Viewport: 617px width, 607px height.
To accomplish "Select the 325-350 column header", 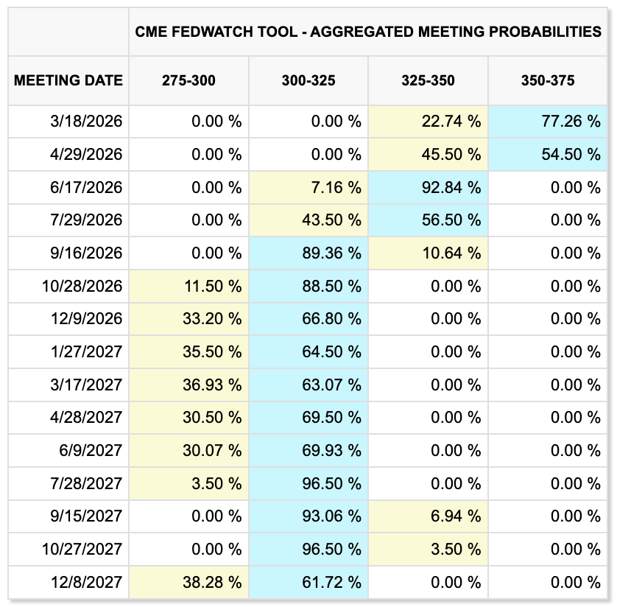I will (428, 80).
